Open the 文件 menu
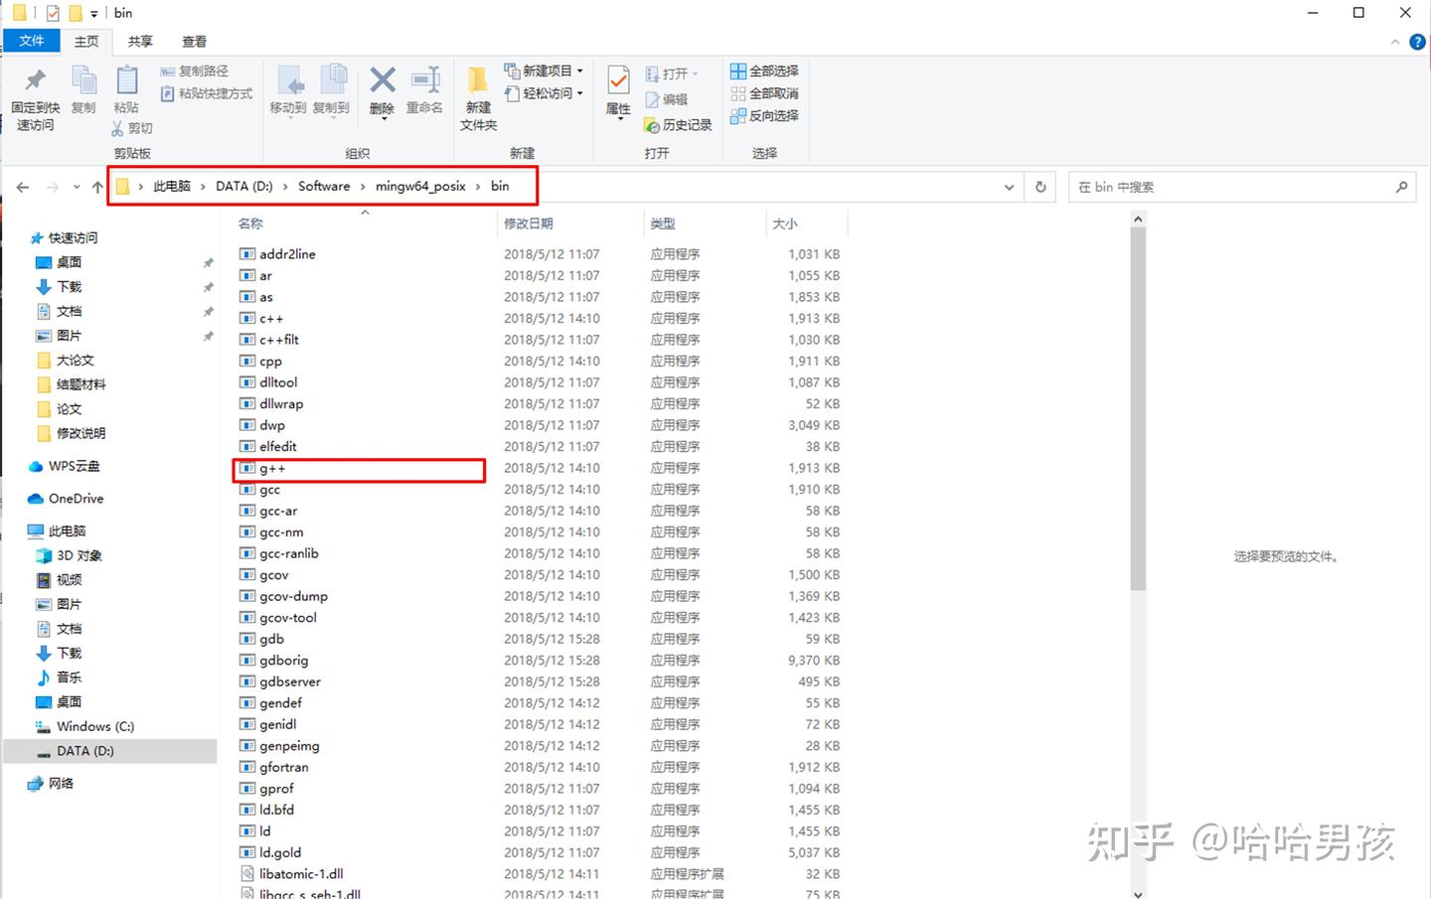 [31, 41]
